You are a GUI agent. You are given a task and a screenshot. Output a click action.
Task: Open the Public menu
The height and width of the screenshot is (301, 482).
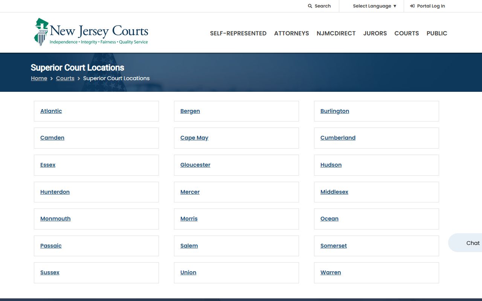(x=437, y=33)
